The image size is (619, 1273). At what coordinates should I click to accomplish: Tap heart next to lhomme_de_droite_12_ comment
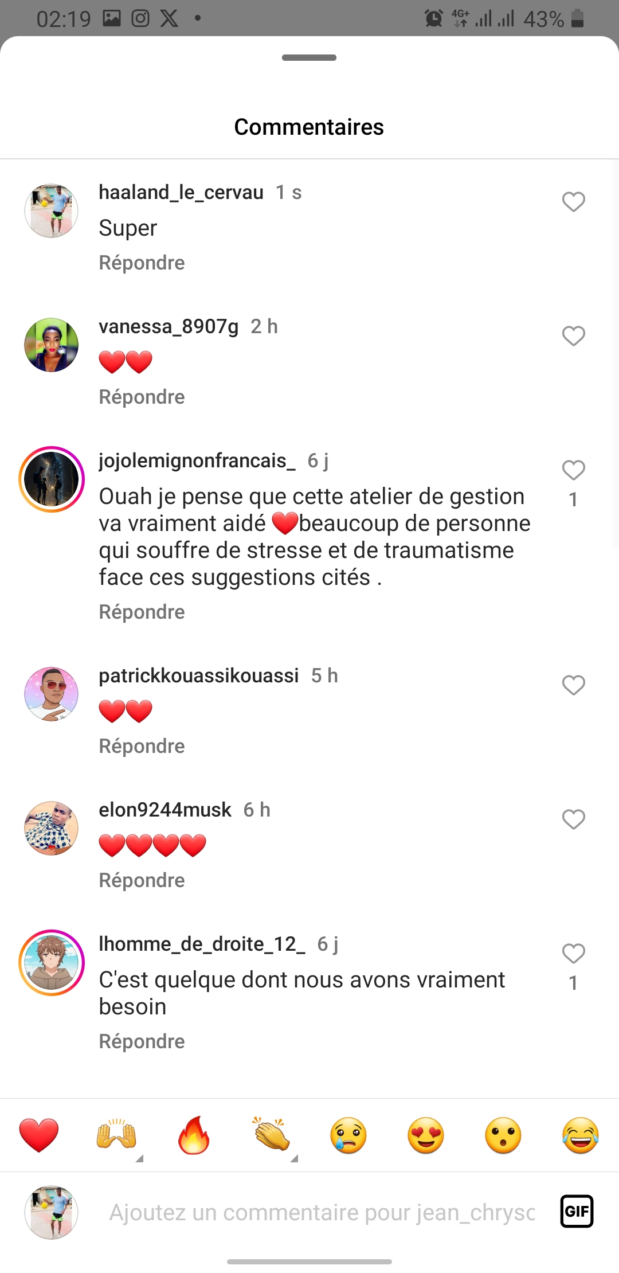[573, 954]
